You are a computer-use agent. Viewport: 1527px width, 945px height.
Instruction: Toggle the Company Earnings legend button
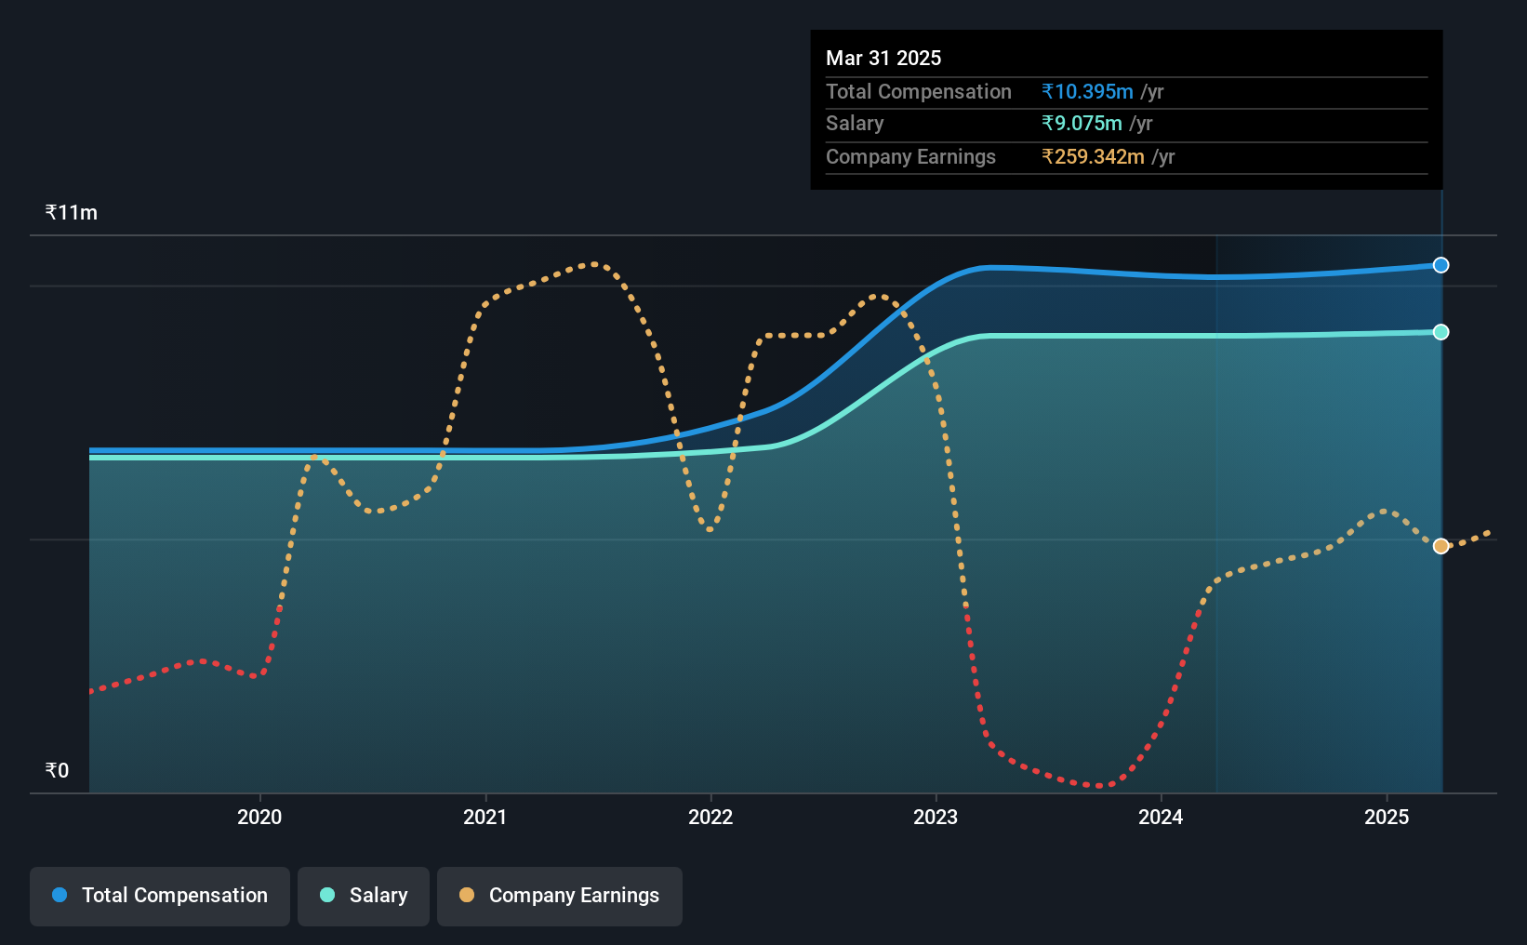click(x=560, y=896)
